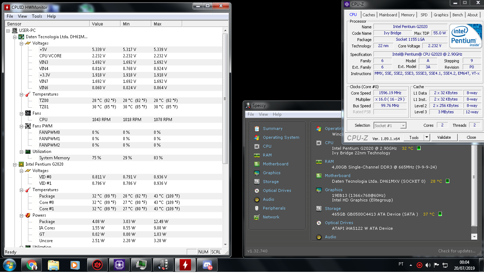The image size is (484, 274).
Task: Open Network section in Speccy sidebar
Action: 271,217
